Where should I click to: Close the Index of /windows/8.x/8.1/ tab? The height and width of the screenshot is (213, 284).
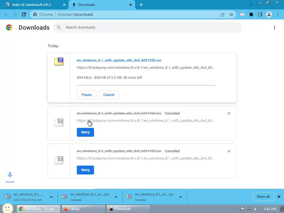coord(64,5)
